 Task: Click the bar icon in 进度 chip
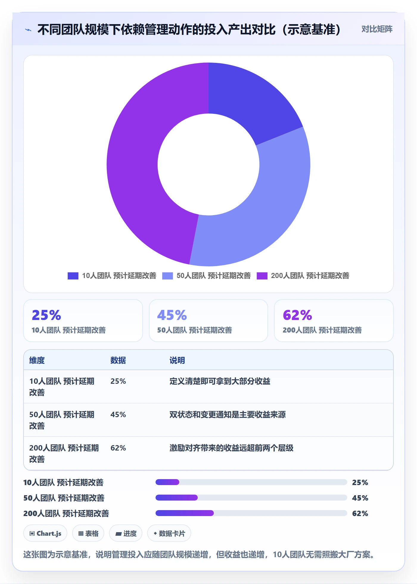[x=119, y=534]
